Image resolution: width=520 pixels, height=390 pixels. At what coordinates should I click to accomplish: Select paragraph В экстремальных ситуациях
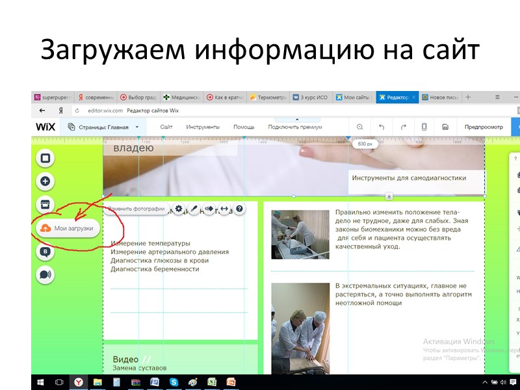pyautogui.click(x=403, y=294)
